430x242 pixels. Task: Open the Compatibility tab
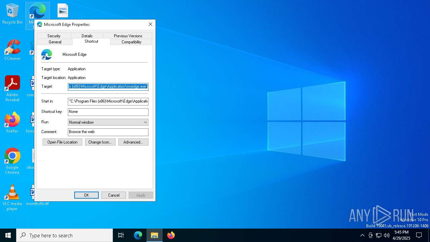(131, 42)
